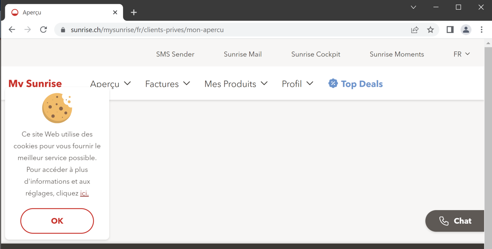Viewport: 492px width, 249px height.
Task: Click the share page icon
Action: point(415,30)
